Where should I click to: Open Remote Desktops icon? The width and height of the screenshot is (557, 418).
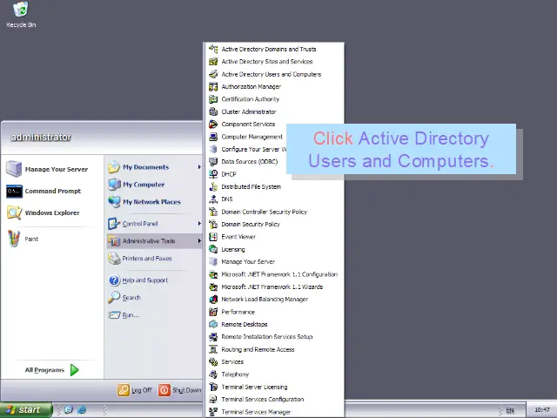pos(213,324)
